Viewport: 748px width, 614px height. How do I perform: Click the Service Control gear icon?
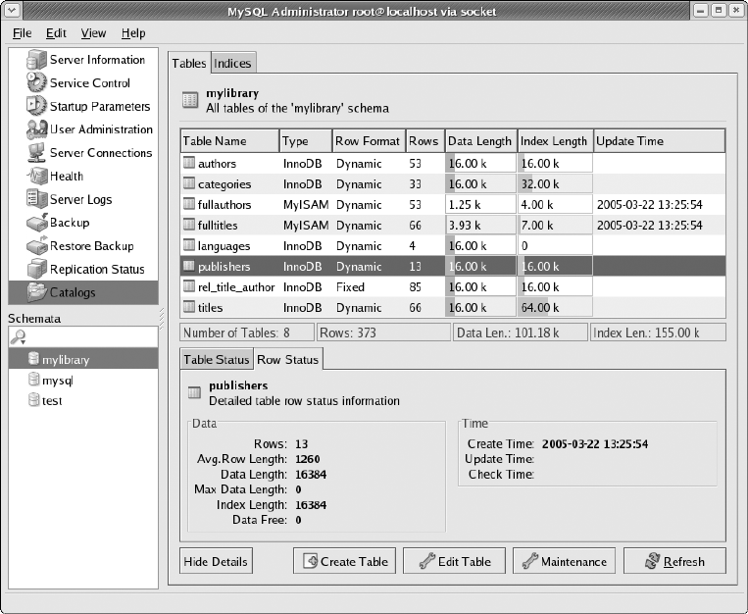pos(36,82)
